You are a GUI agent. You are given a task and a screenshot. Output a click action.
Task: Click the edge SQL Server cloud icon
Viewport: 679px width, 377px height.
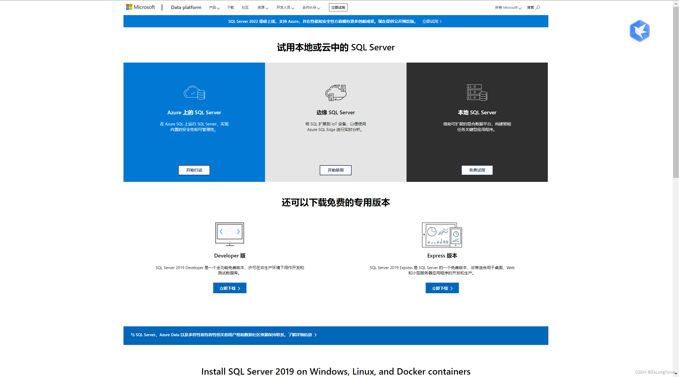(336, 93)
